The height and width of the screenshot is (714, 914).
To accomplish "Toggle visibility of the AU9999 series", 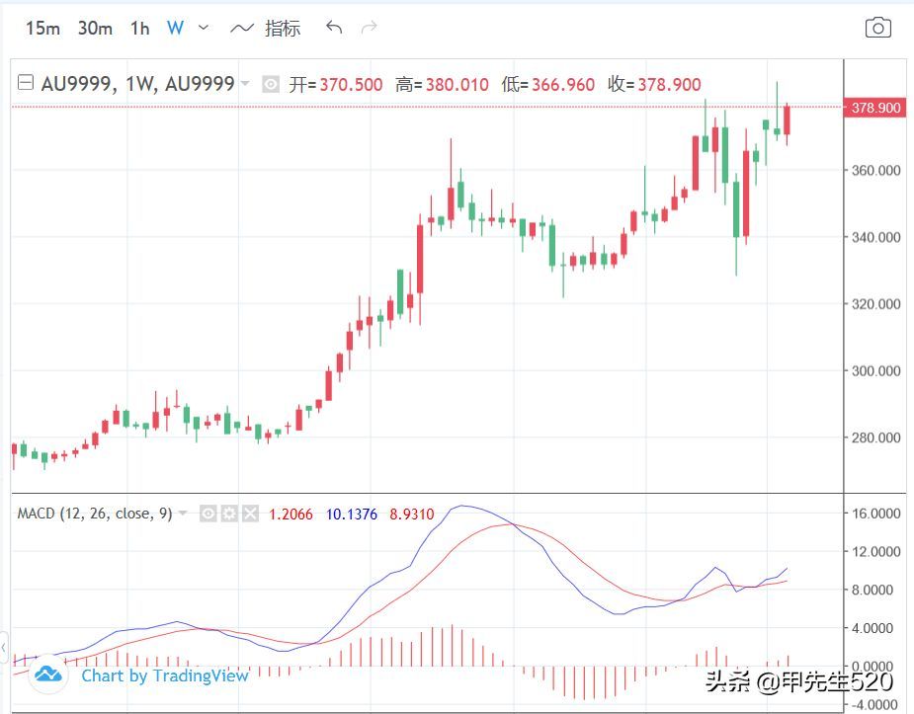I will tap(270, 85).
